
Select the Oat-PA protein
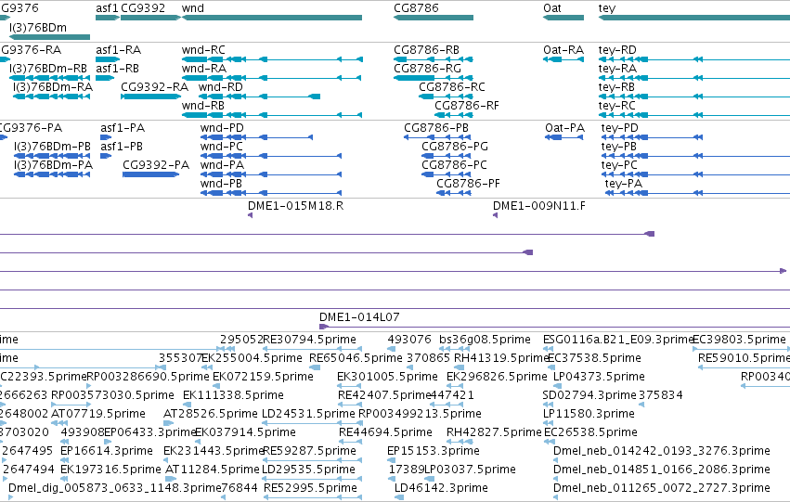[564, 128]
